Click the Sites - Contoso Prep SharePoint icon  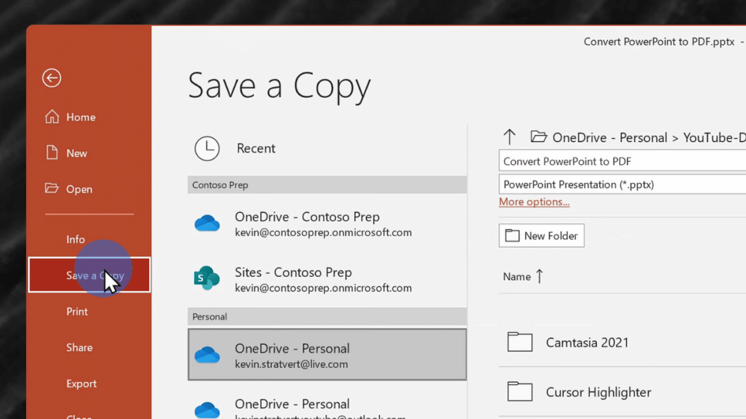(207, 278)
